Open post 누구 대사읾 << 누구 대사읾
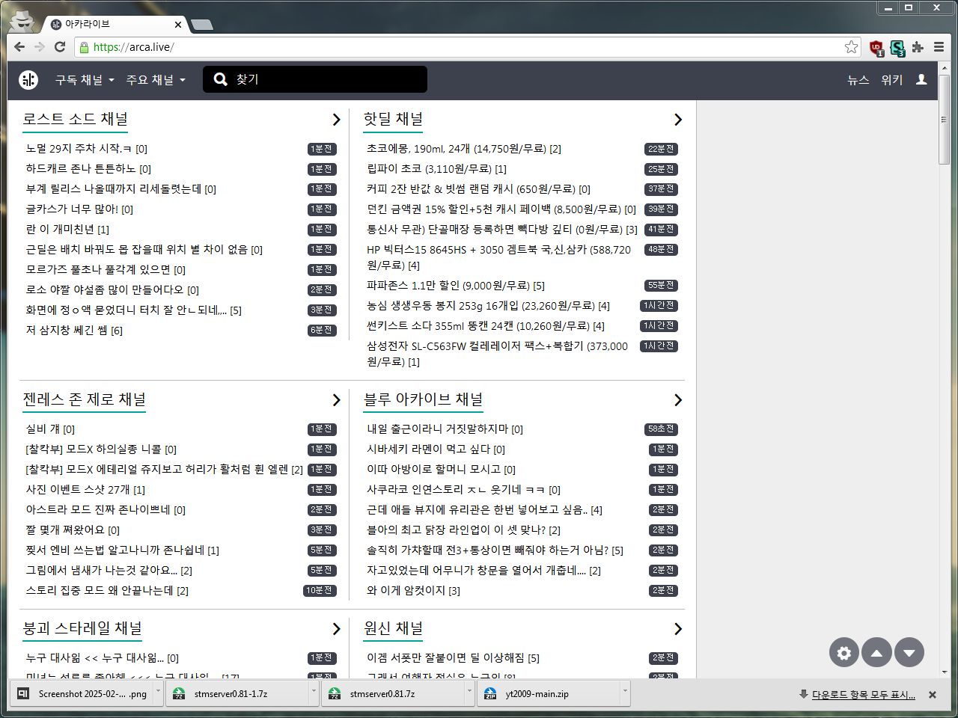The image size is (958, 718). 102,658
